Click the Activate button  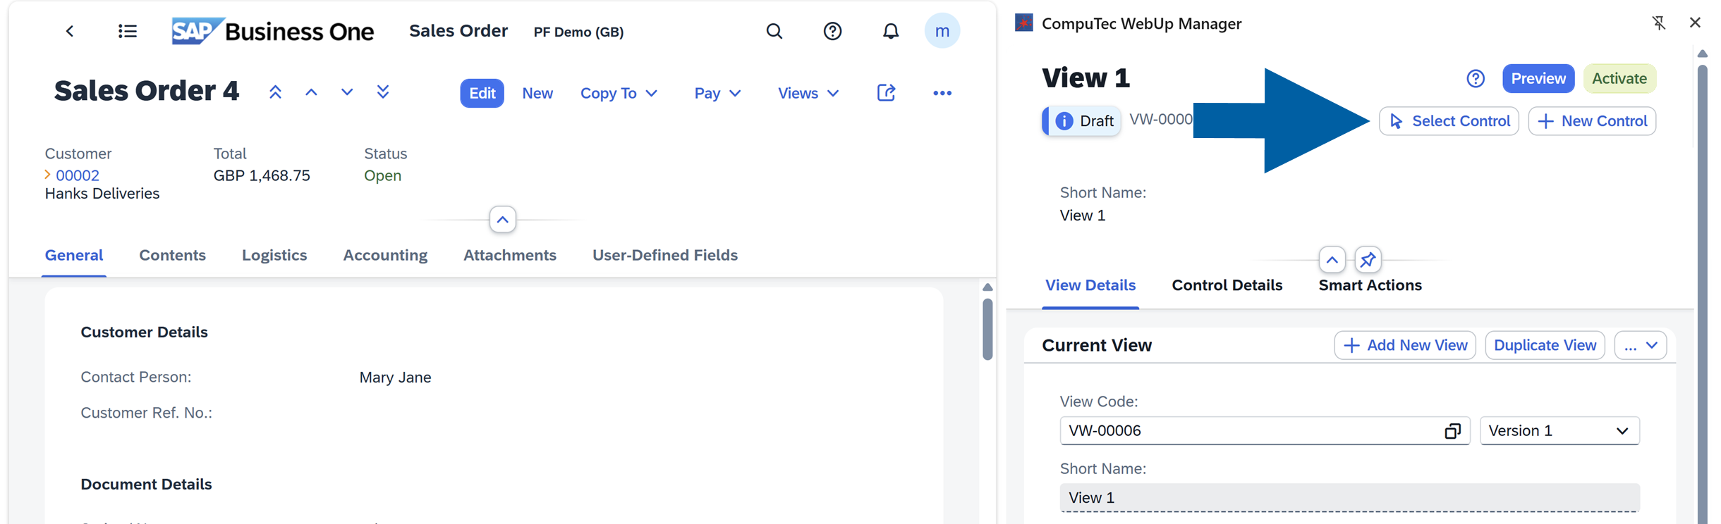click(1619, 78)
